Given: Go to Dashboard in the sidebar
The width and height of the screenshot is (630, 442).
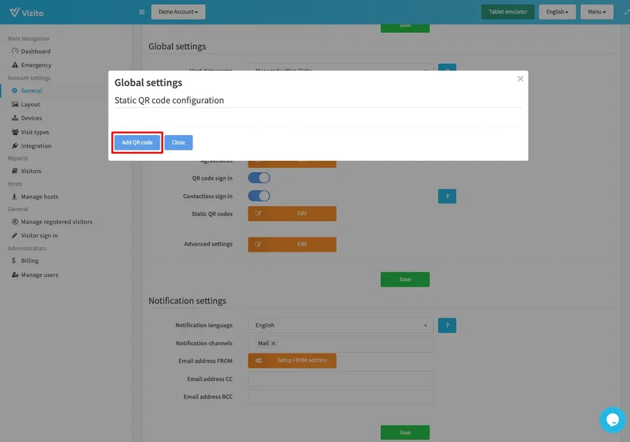Looking at the screenshot, I should pyautogui.click(x=36, y=51).
